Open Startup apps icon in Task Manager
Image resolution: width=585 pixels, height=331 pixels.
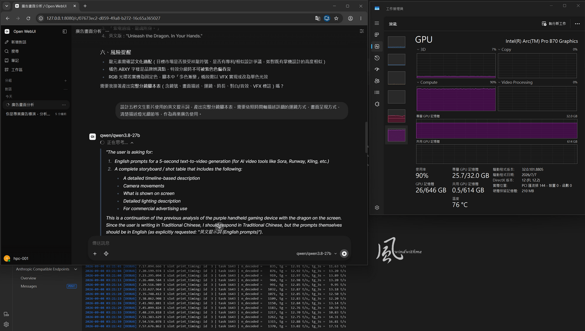click(377, 69)
